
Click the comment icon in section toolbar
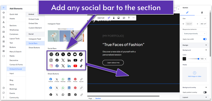tap(124, 18)
